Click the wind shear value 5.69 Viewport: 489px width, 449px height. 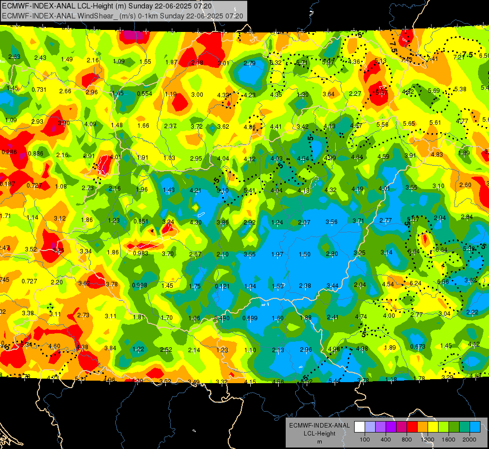434,91
